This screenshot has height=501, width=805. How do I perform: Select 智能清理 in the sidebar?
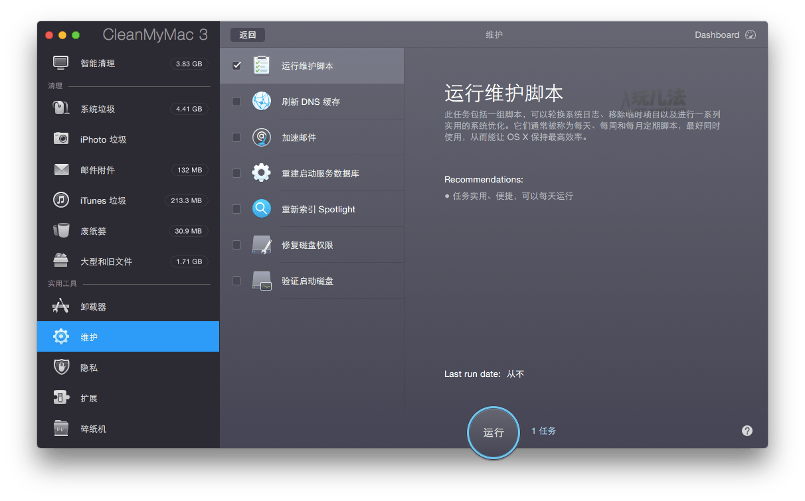[128, 63]
